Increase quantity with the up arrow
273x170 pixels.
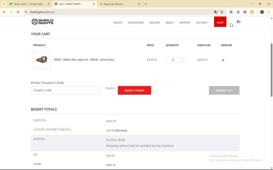pos(182,59)
